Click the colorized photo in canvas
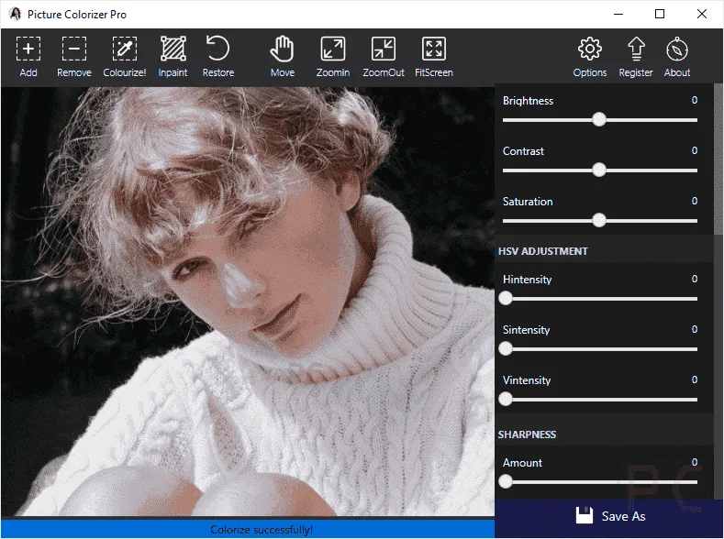 248,301
